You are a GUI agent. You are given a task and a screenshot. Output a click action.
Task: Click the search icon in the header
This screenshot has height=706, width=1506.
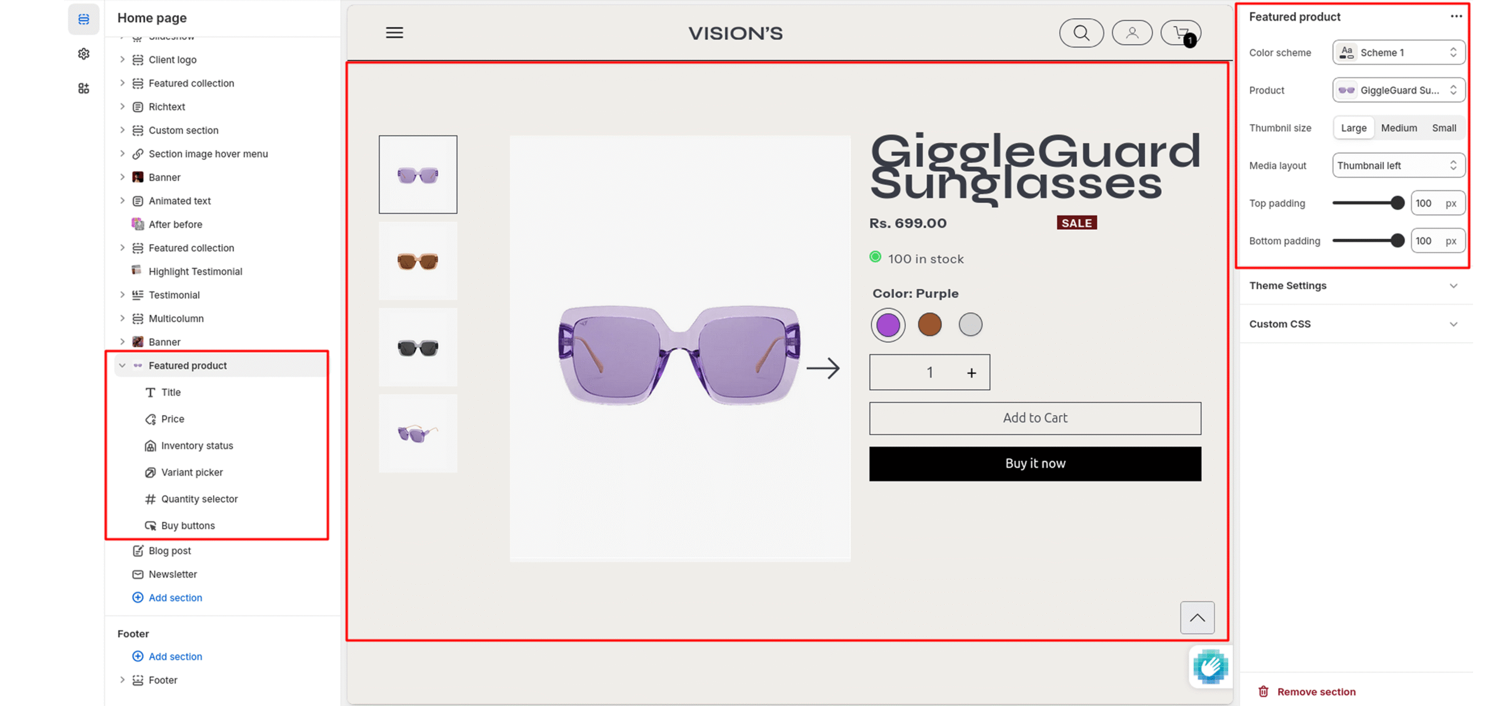pyautogui.click(x=1081, y=33)
